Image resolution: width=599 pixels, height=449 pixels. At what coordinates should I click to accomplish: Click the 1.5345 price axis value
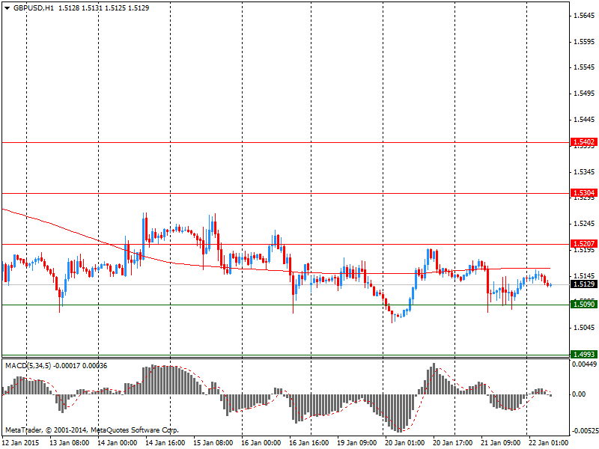584,172
